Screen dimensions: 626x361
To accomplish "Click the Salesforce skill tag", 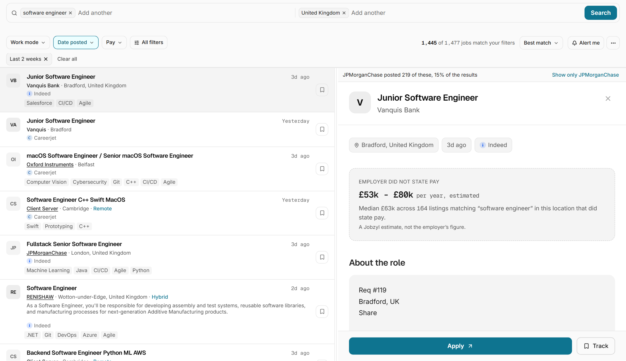I will pos(39,103).
